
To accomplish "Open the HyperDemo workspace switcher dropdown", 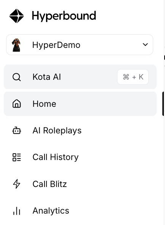I will 79,44.
